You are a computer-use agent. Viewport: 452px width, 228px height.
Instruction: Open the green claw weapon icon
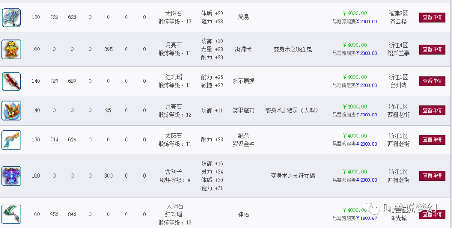tap(11, 214)
